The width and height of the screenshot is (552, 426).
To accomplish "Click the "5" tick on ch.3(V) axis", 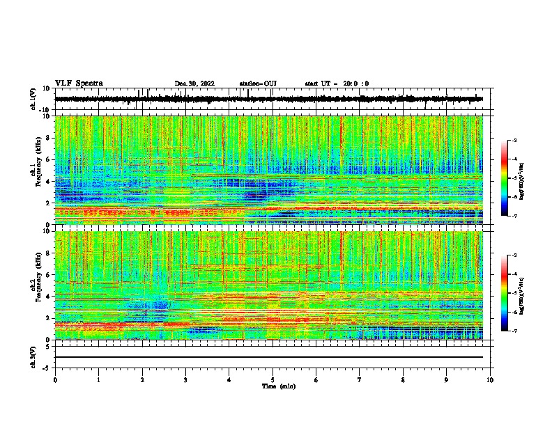I will pyautogui.click(x=48, y=346).
